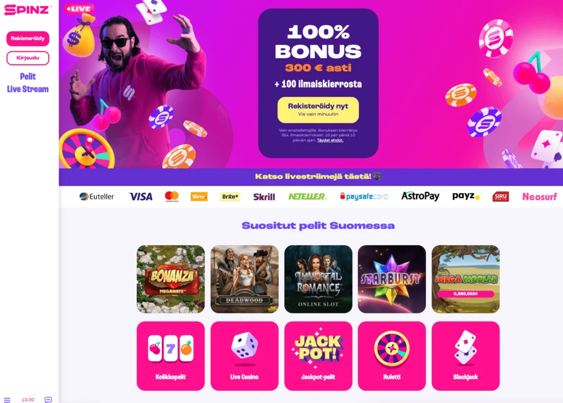Open the Täydet ehdot terms link
Screen dimensions: 563x403
pyautogui.click(x=330, y=140)
